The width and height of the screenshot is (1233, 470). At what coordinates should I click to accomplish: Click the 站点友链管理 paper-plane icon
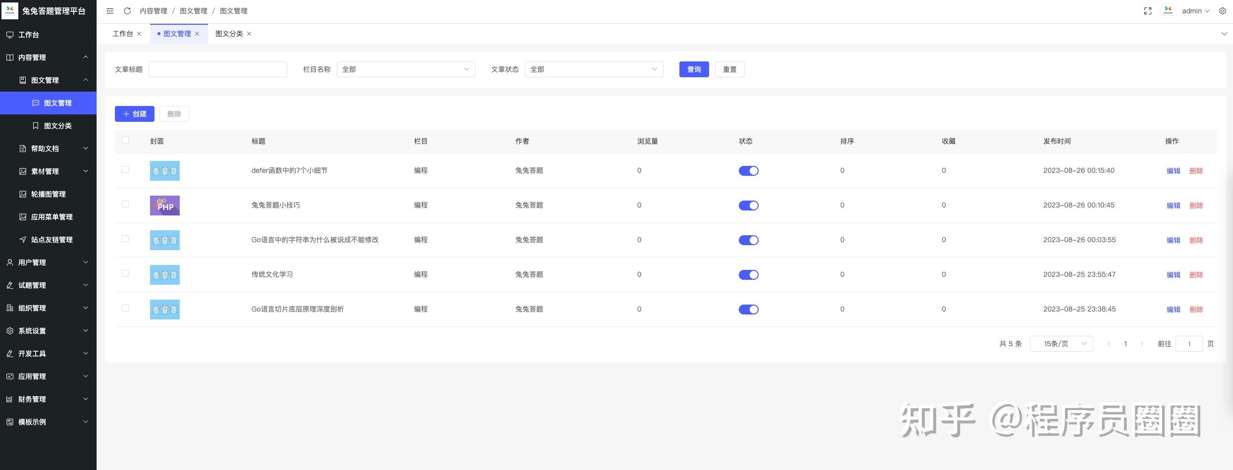pos(23,240)
